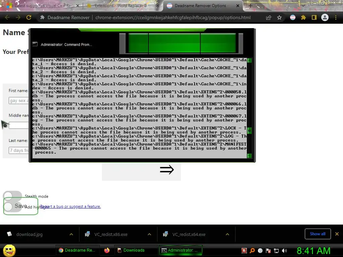Close the Latest supported Visual C++ tab
The height and width of the screenshot is (257, 343).
tap(77, 6)
